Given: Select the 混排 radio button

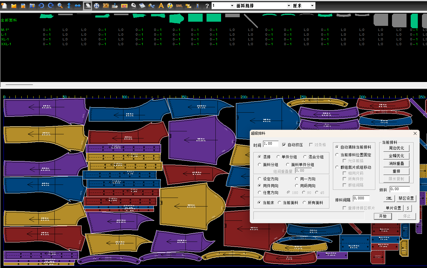Looking at the screenshot, I should tap(260, 157).
